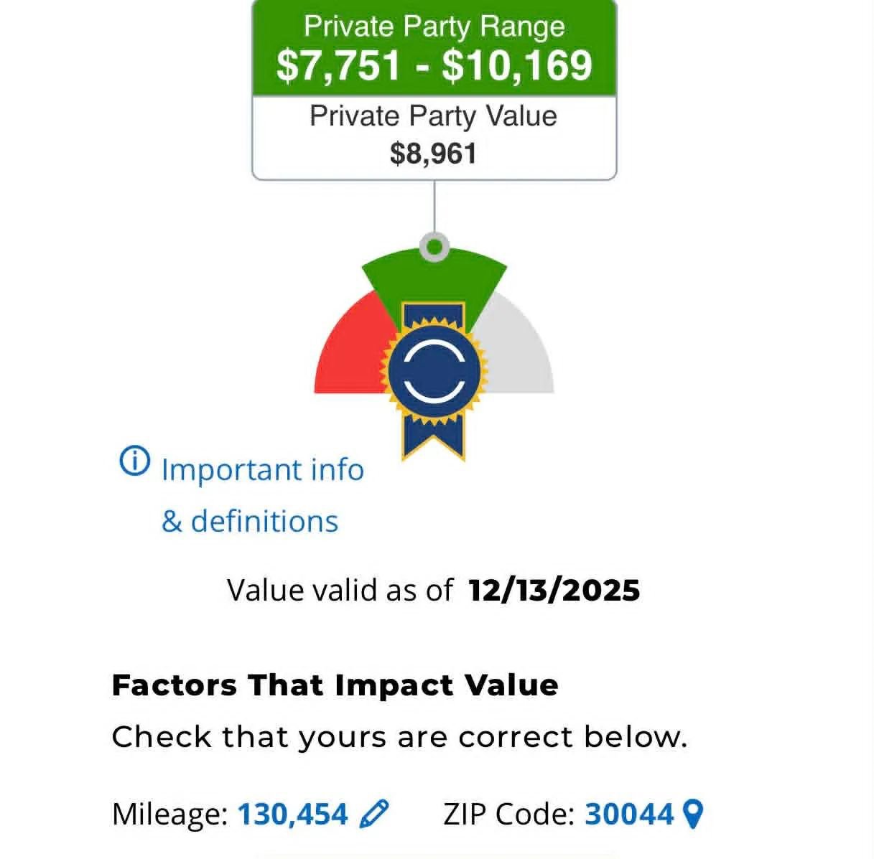Click the location pin icon by ZIP
This screenshot has width=874, height=859.
(692, 814)
